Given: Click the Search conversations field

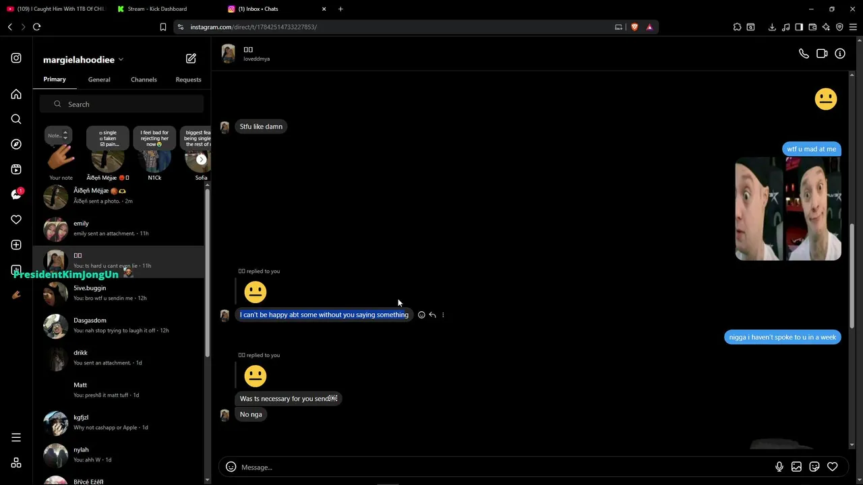Looking at the screenshot, I should pos(121,104).
